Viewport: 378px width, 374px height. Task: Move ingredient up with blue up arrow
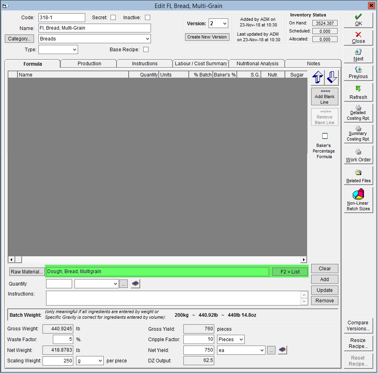coord(318,78)
